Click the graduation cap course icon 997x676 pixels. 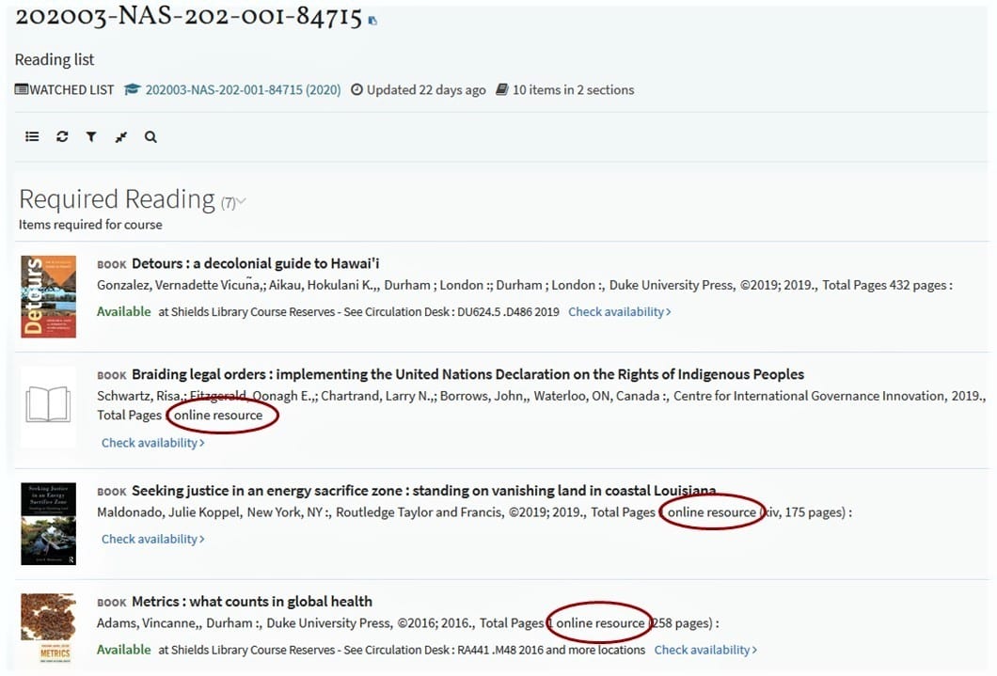tap(132, 90)
